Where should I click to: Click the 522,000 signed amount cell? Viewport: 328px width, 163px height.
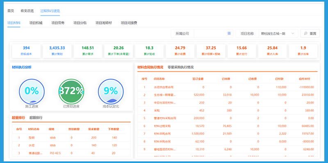[x=199, y=95]
